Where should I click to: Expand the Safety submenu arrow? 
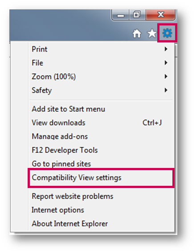tap(166, 90)
